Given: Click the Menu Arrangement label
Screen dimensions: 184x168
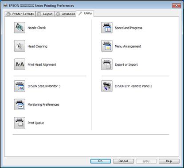Looking at the screenshot, I should (x=128, y=46).
